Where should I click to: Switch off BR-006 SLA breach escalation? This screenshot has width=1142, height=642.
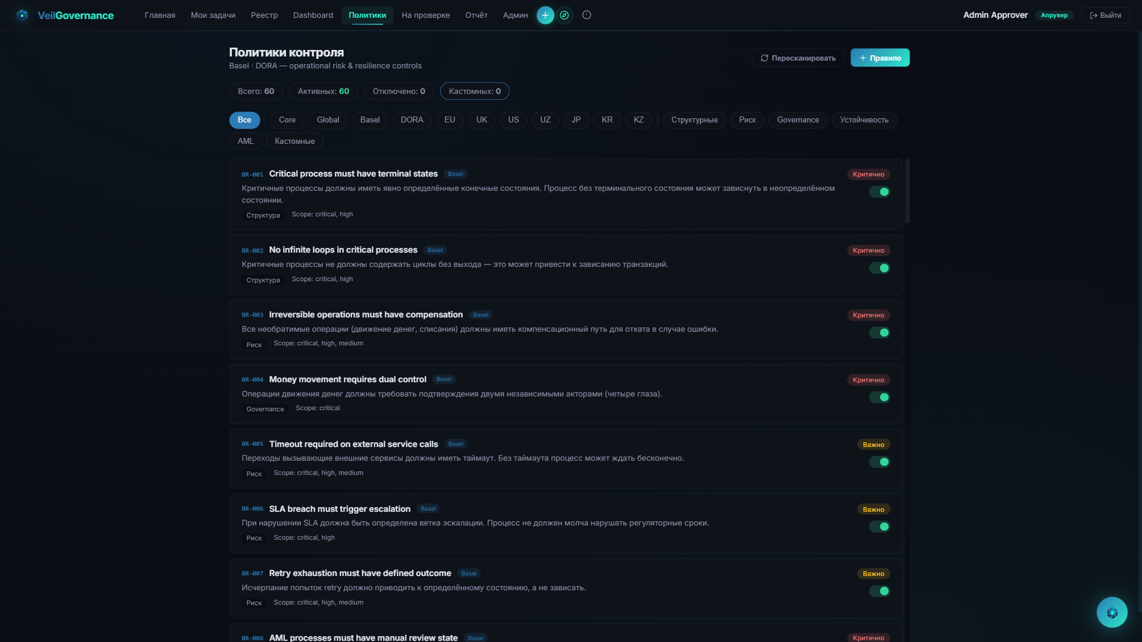point(879,527)
